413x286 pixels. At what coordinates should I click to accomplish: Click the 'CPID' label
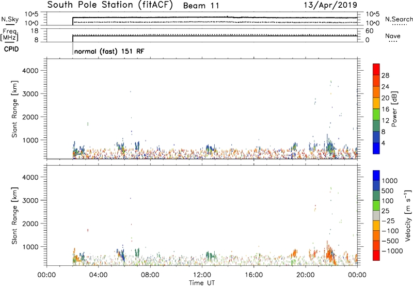tap(11, 49)
